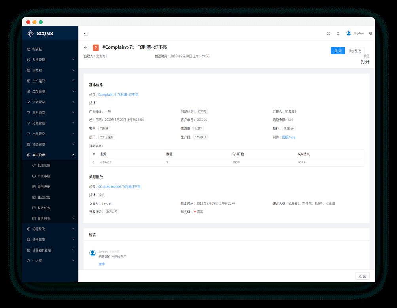The image size is (397, 308).
Task: Open the Complaint-7 title link
Action: tap(118, 95)
